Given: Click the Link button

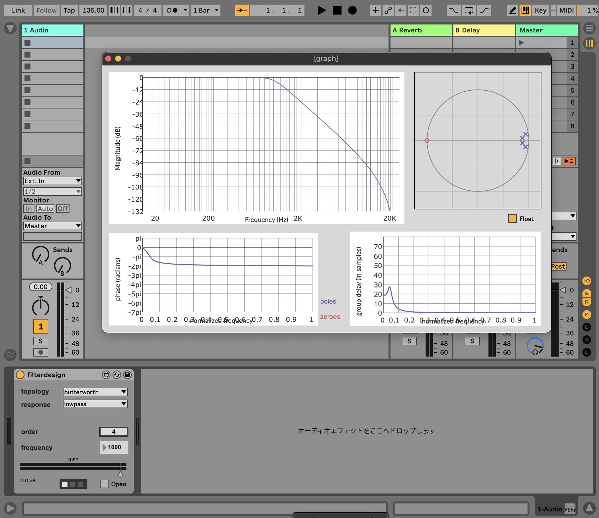Looking at the screenshot, I should 18,10.
